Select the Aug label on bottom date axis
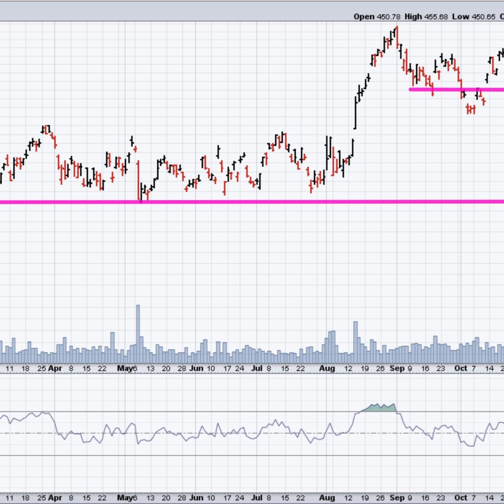504x504 pixels. tap(327, 497)
